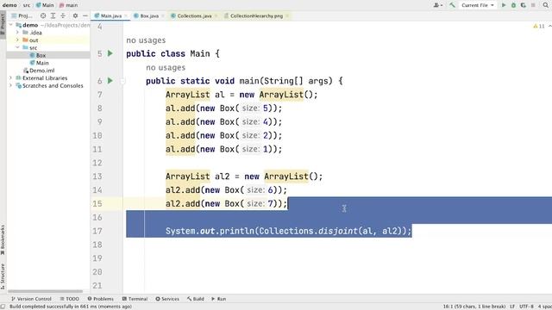Click the src breadcrumb in navigation bar
Viewport: 552px width, 310px height.
pos(27,5)
